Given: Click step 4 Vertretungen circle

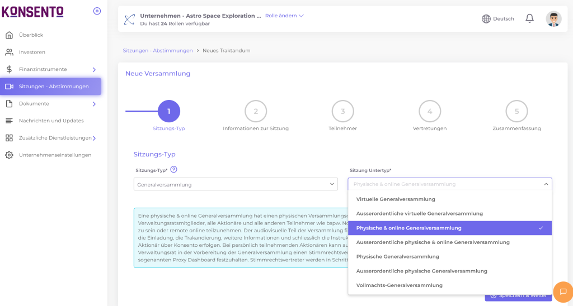Looking at the screenshot, I should 430,111.
